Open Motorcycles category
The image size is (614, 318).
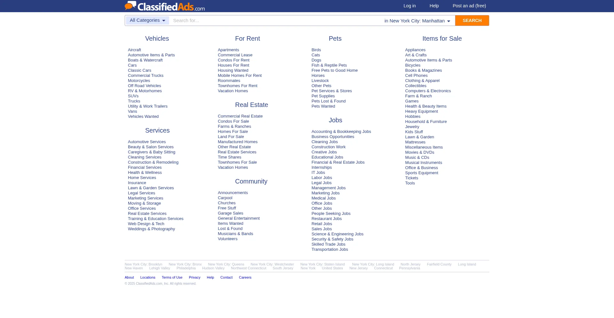point(139,81)
